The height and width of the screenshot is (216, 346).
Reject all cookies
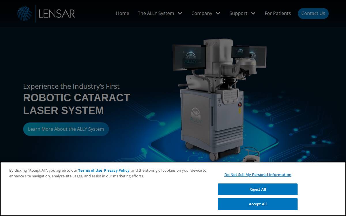tap(258, 189)
